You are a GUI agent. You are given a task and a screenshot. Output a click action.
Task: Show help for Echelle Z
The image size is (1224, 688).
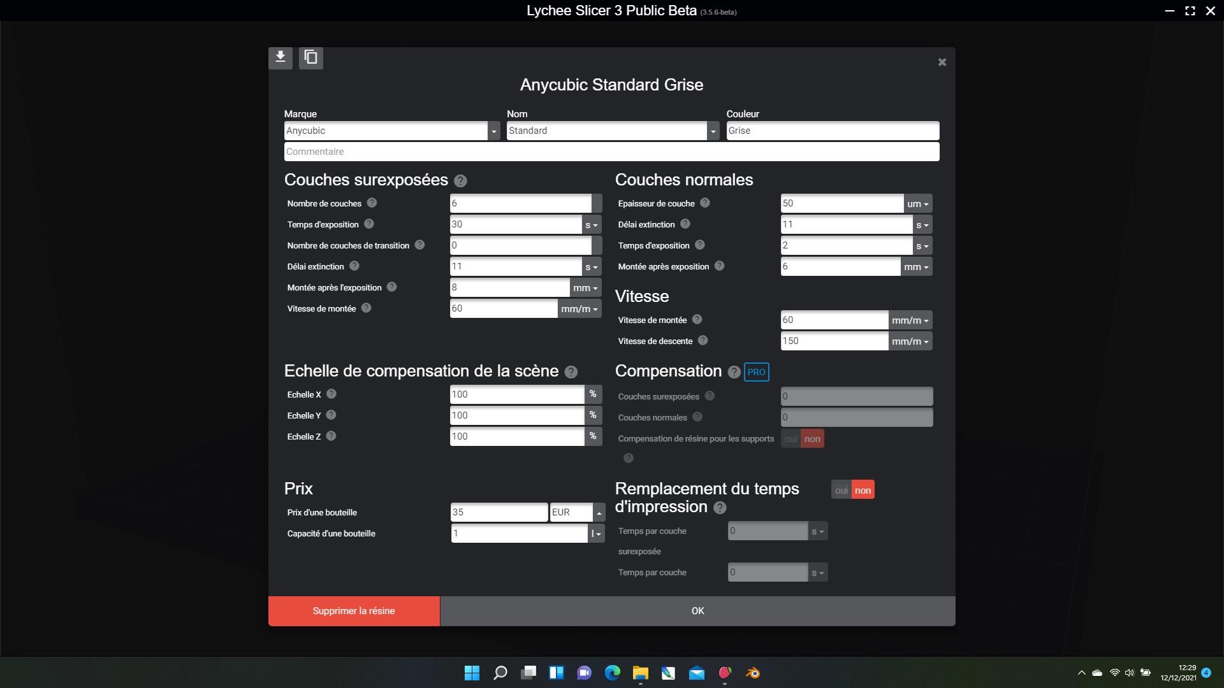[x=331, y=436]
